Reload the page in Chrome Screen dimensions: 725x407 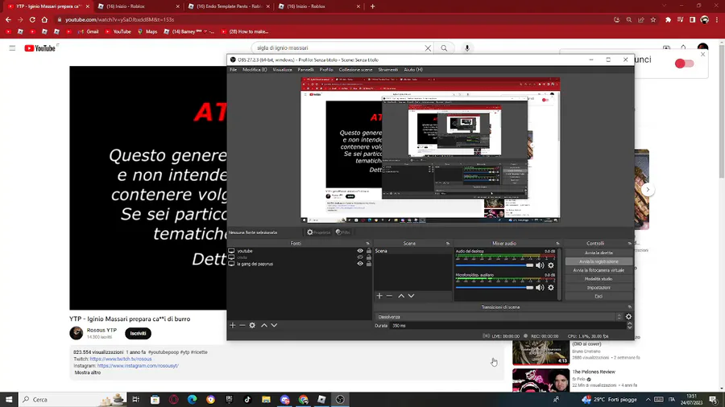32,20
